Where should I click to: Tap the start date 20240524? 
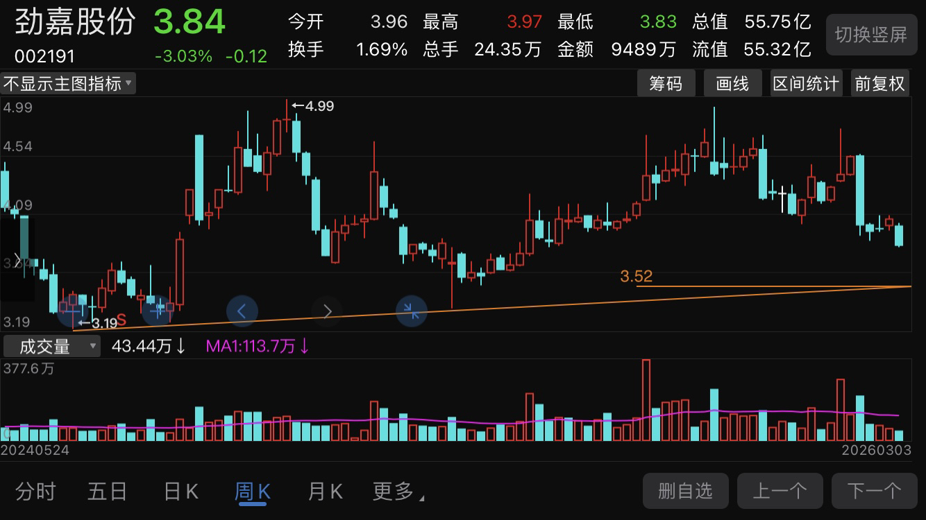point(35,451)
